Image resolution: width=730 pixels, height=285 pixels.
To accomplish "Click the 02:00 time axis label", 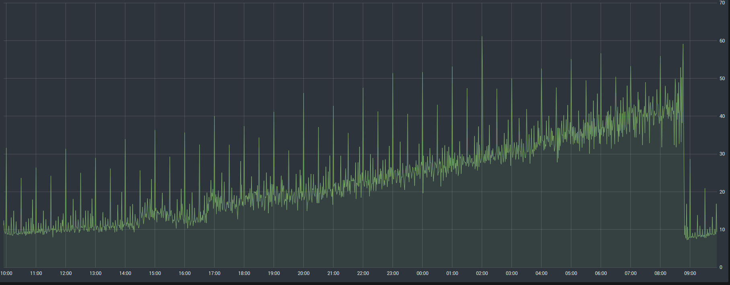I will [482, 273].
